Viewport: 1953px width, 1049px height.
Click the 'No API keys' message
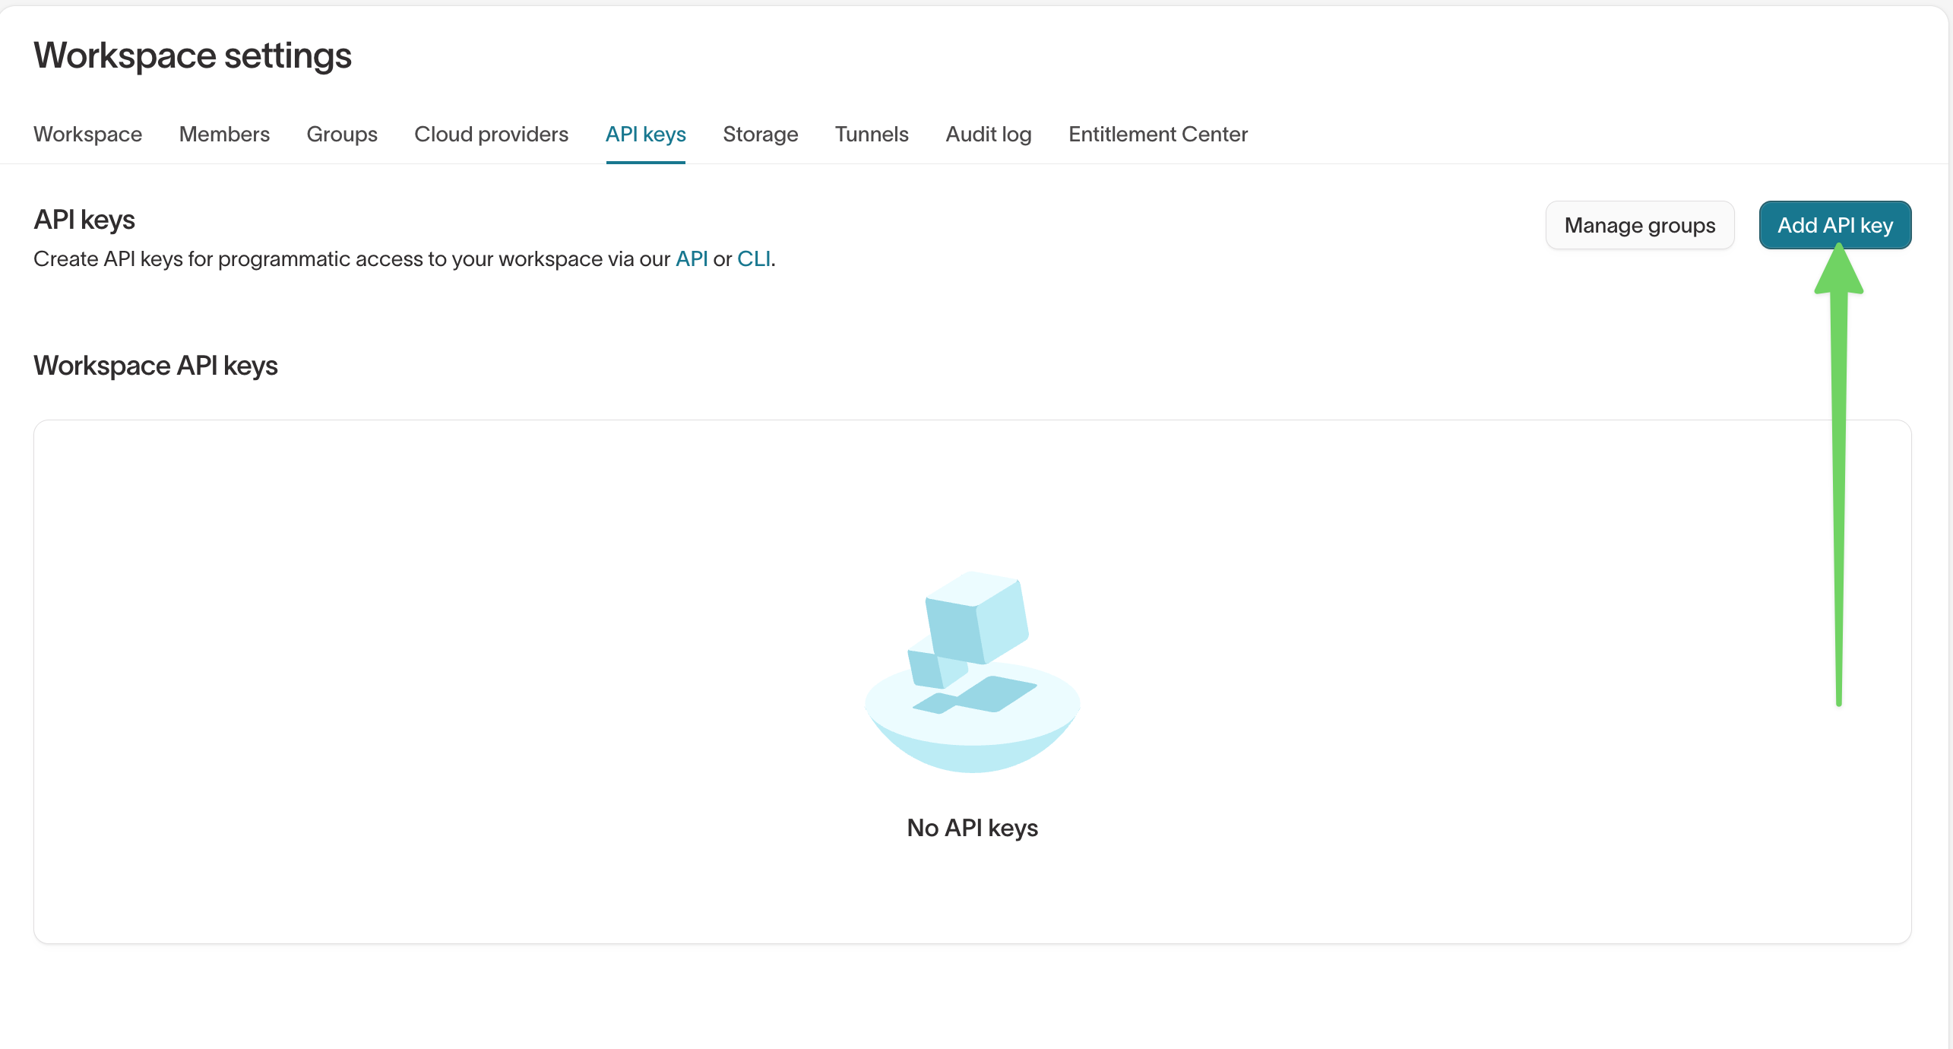click(x=973, y=828)
